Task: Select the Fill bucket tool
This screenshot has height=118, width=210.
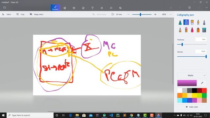Action: [204, 30]
